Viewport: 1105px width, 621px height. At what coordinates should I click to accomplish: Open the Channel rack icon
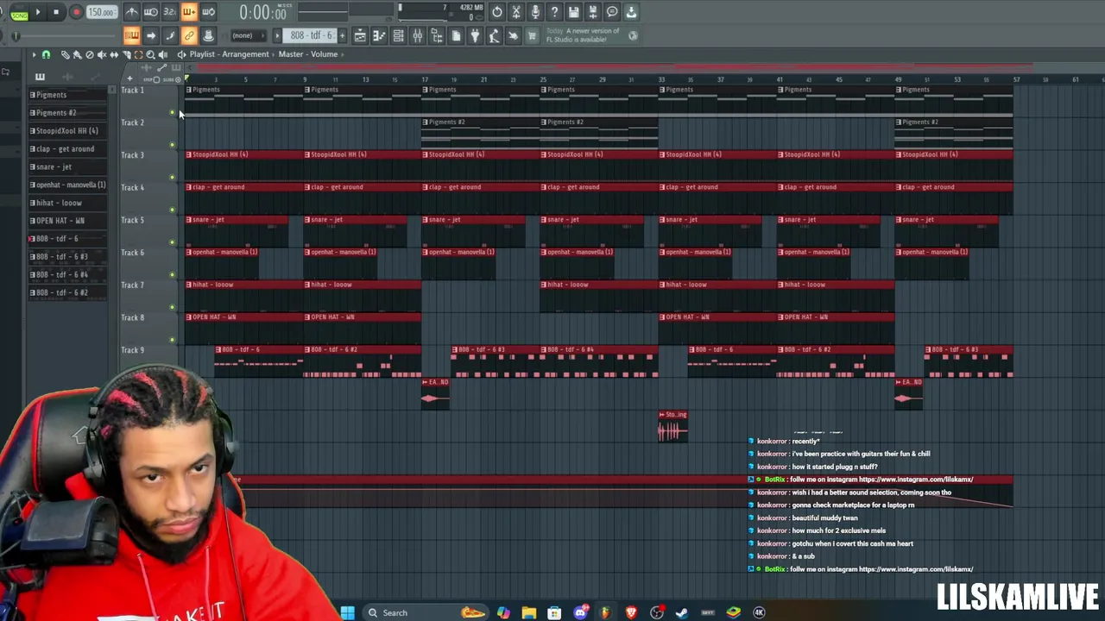coord(398,35)
